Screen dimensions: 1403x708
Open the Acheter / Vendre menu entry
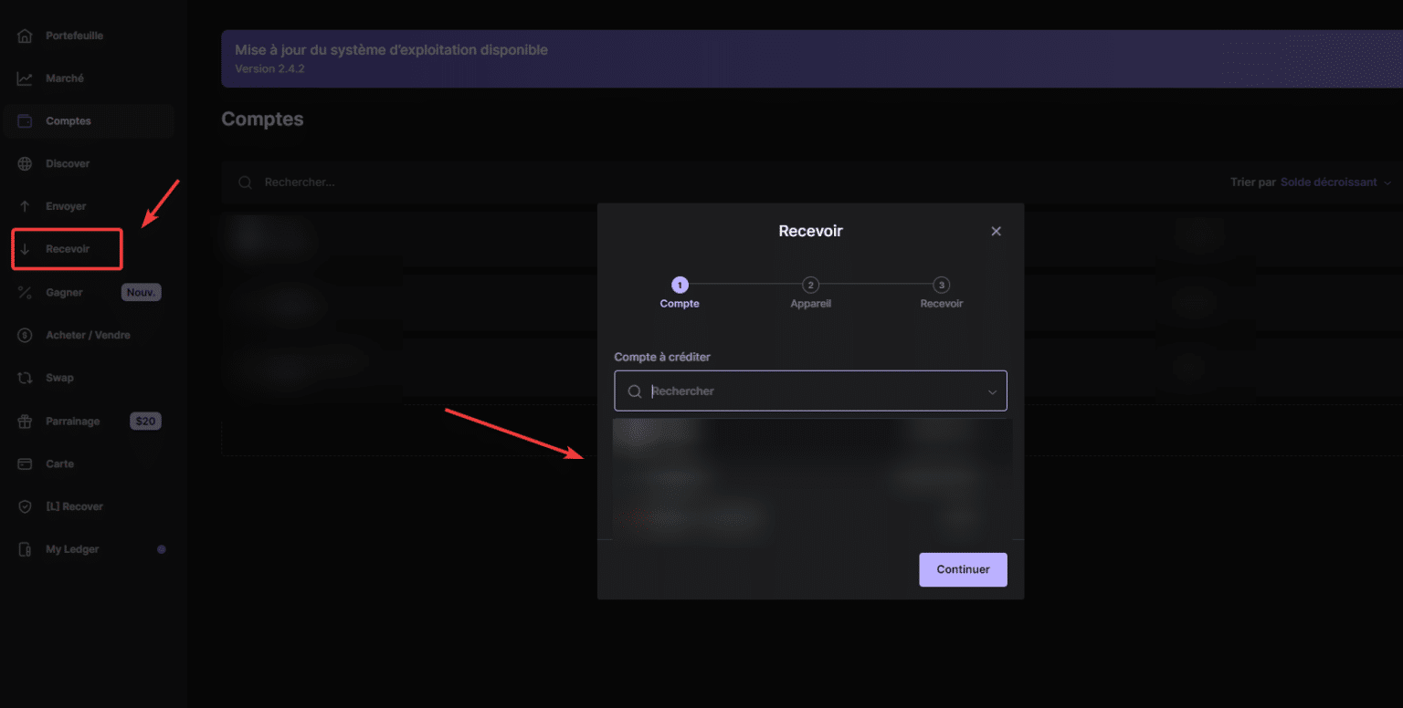pos(86,335)
